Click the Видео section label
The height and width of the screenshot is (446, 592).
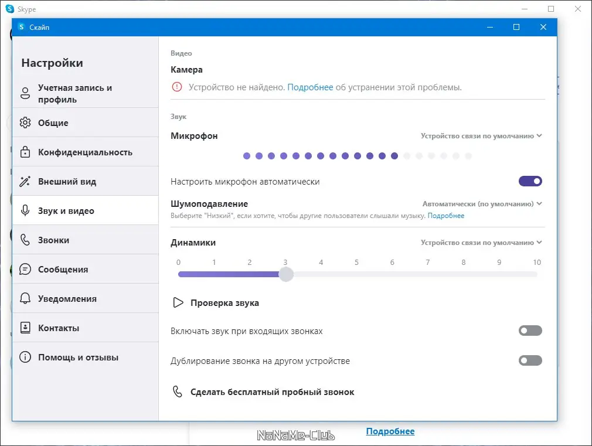click(x=181, y=53)
